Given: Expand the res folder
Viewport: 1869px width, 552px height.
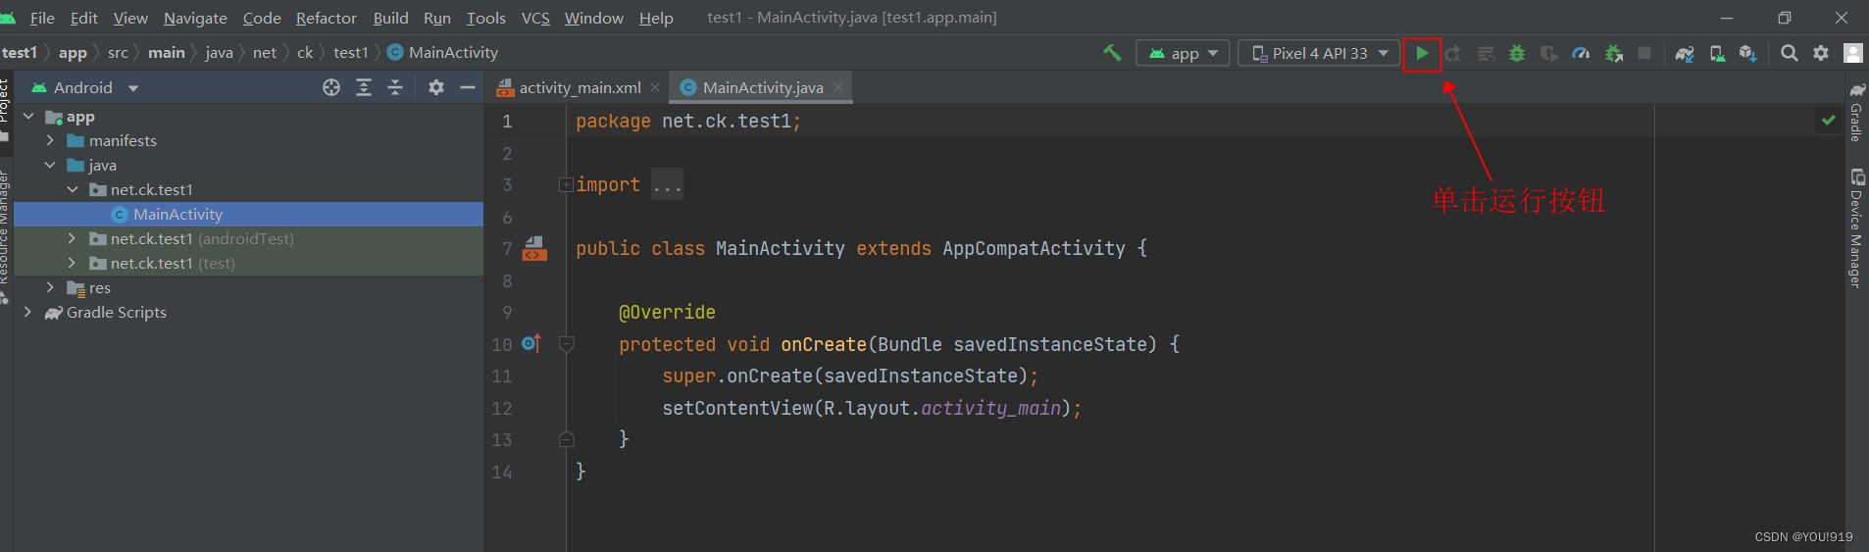Looking at the screenshot, I should point(50,287).
